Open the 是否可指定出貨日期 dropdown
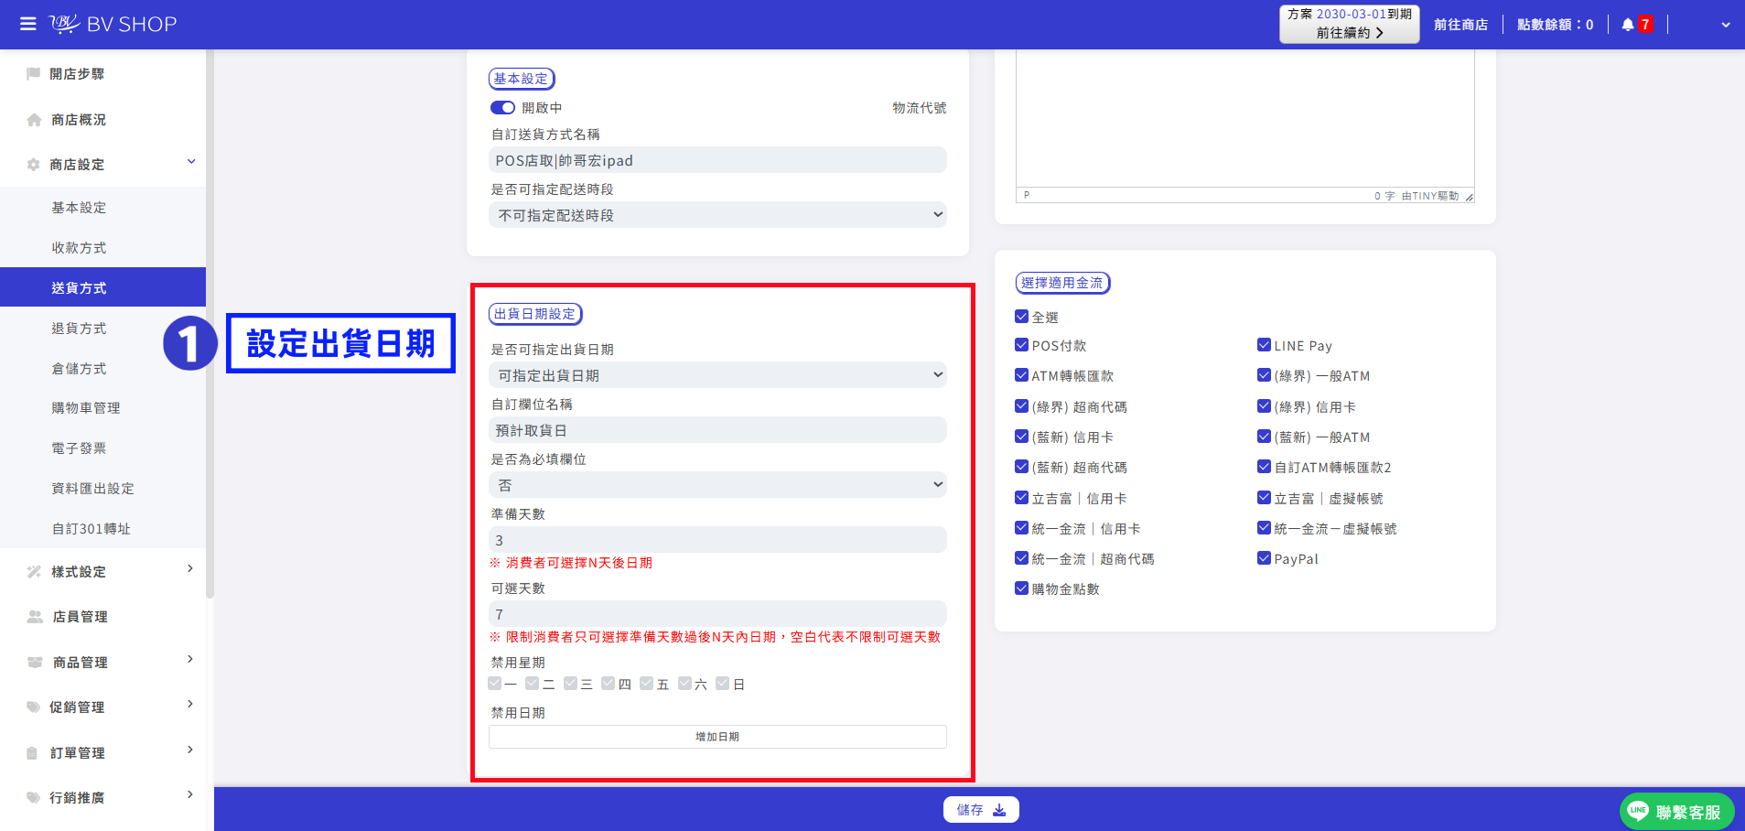The image size is (1745, 831). coord(717,375)
